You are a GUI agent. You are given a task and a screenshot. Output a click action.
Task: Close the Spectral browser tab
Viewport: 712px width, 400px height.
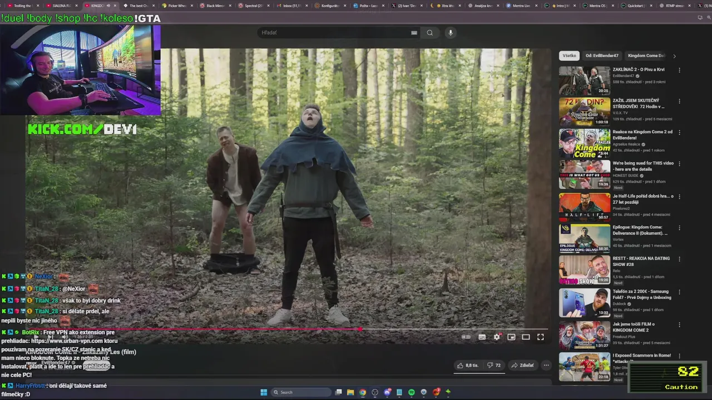click(x=269, y=6)
